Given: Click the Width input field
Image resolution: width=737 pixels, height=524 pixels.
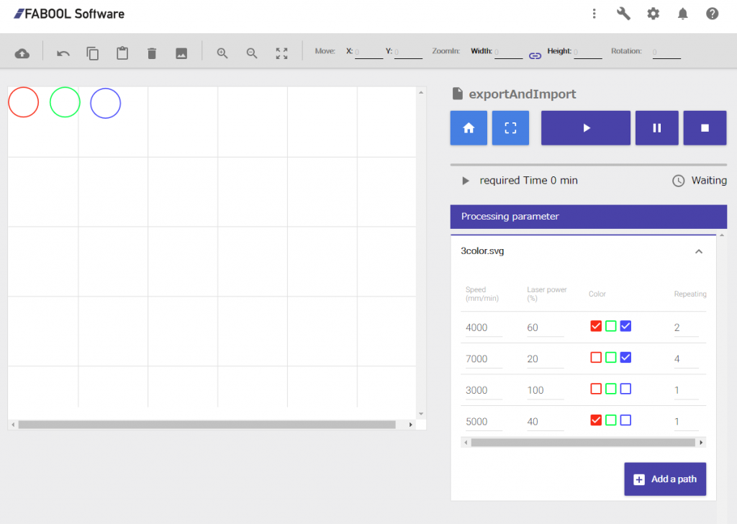Looking at the screenshot, I should pos(508,52).
